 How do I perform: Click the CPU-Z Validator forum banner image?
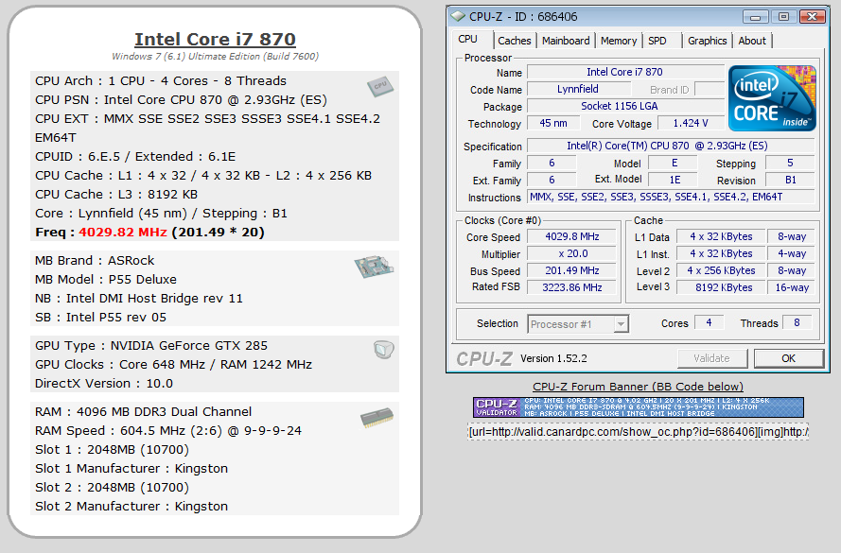tap(639, 407)
